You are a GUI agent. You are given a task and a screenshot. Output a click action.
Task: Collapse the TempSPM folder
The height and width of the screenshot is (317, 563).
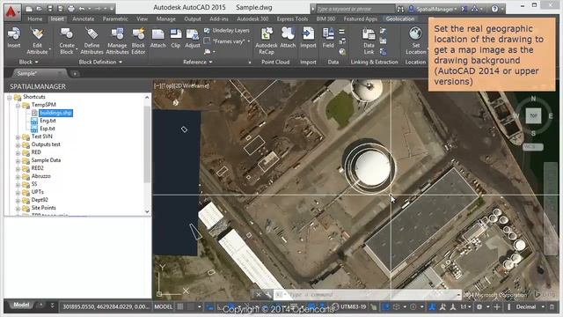coord(18,106)
